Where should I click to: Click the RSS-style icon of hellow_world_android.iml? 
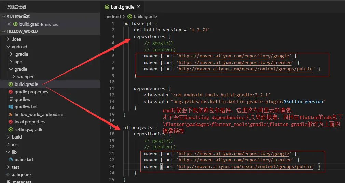(x=11, y=114)
